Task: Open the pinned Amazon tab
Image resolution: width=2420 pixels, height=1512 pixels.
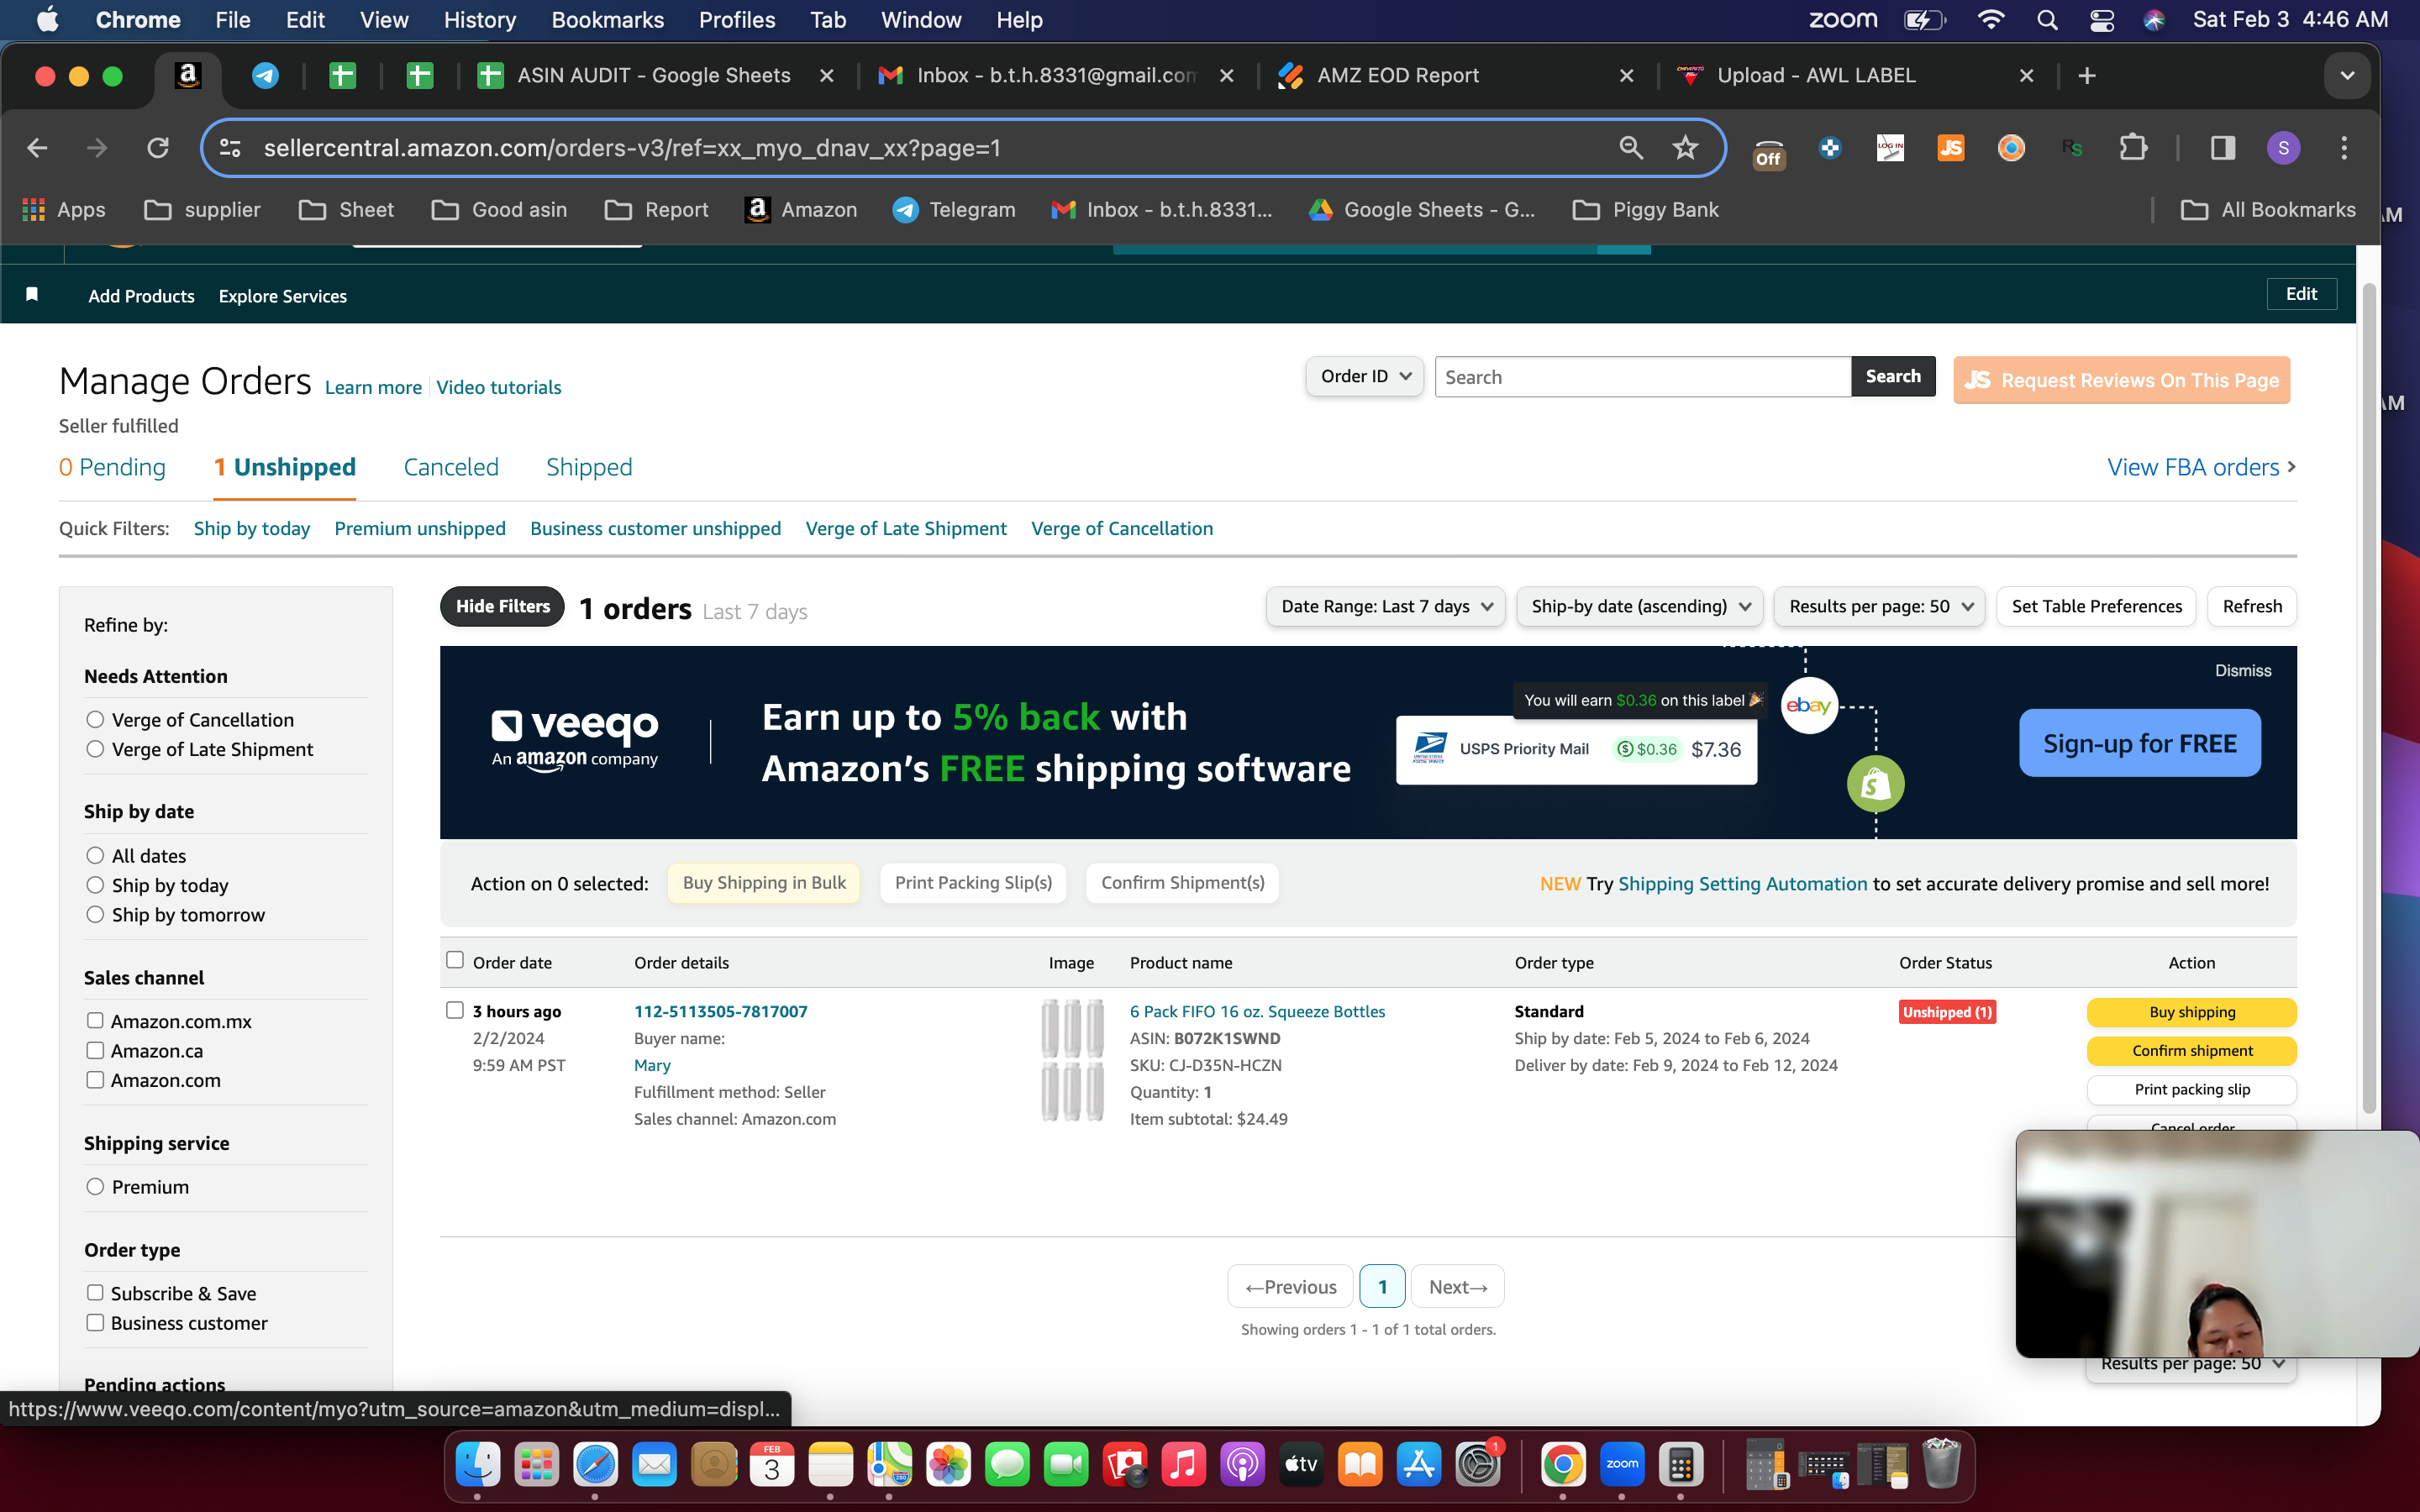Action: point(188,75)
